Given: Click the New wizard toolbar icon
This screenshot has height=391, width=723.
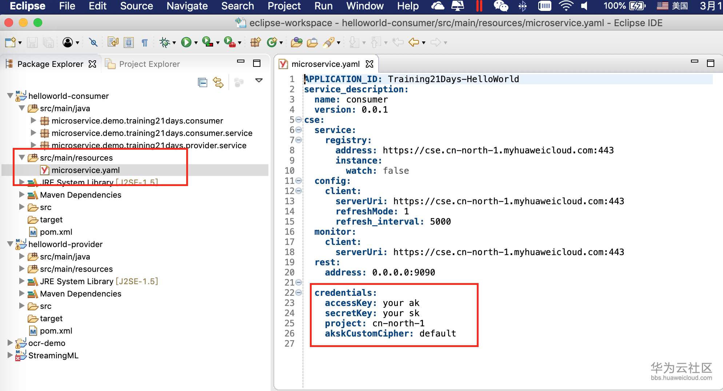Looking at the screenshot, I should (x=10, y=43).
